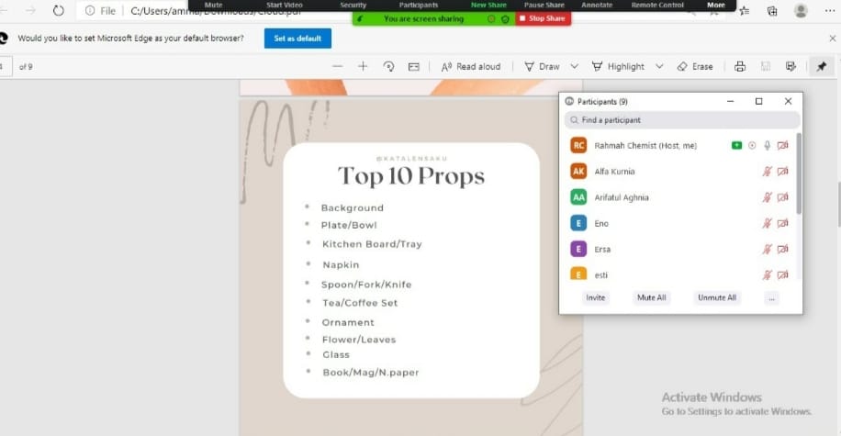Click New Share in Zoom toolbar
The height and width of the screenshot is (436, 841).
(488, 5)
